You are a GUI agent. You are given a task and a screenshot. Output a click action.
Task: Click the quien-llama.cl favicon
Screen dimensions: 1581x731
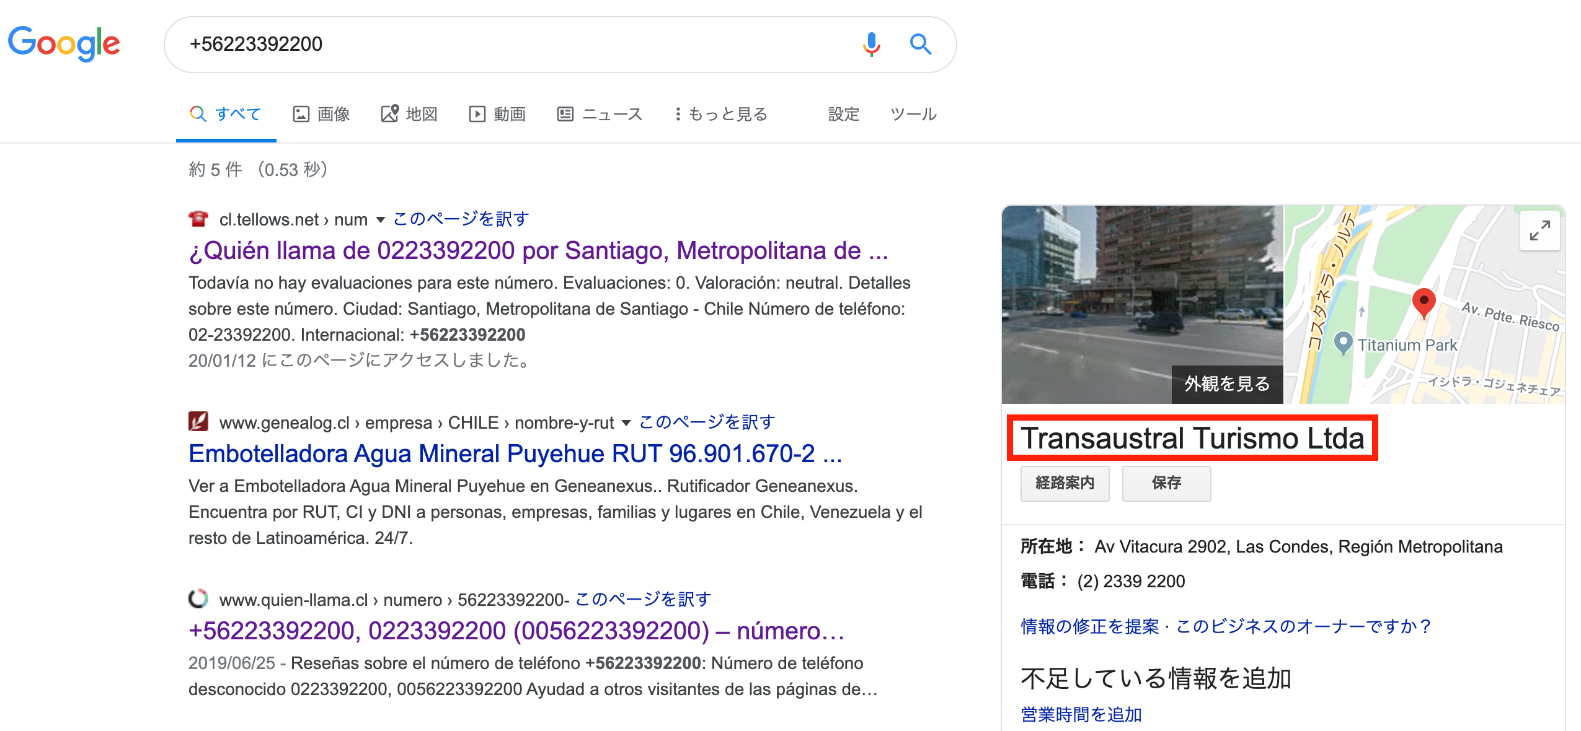198,599
